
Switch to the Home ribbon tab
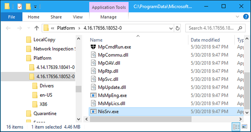[x=33, y=17]
